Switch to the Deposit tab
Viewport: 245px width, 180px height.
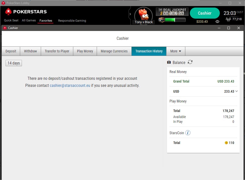(x=11, y=51)
